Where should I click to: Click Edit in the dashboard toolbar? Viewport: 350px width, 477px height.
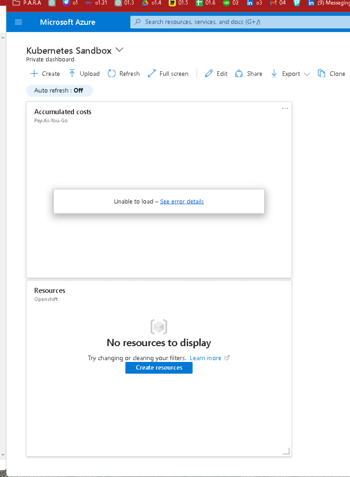[216, 74]
